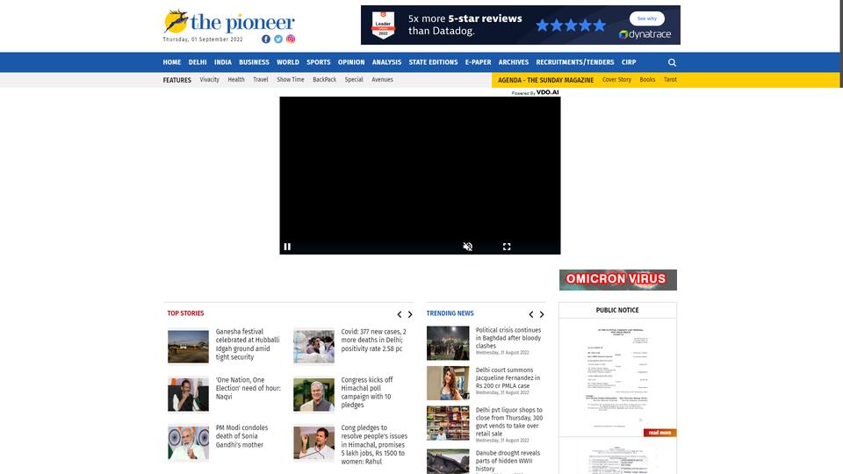843x474 pixels.
Task: Open the ARCHIVES section
Action: pyautogui.click(x=514, y=62)
